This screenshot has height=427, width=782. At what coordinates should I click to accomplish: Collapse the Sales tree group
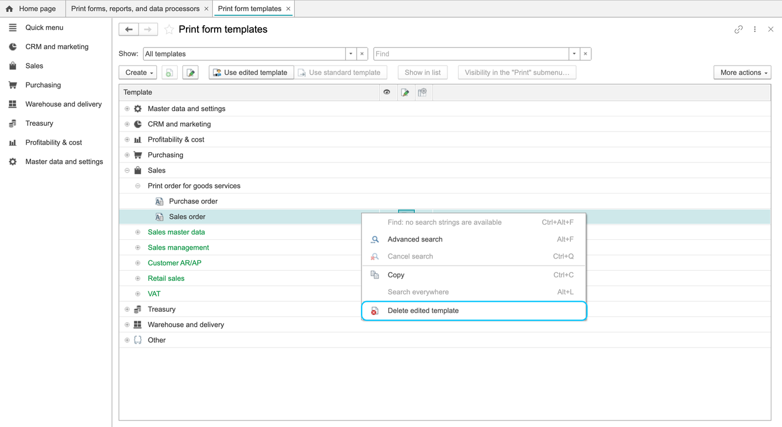(127, 170)
